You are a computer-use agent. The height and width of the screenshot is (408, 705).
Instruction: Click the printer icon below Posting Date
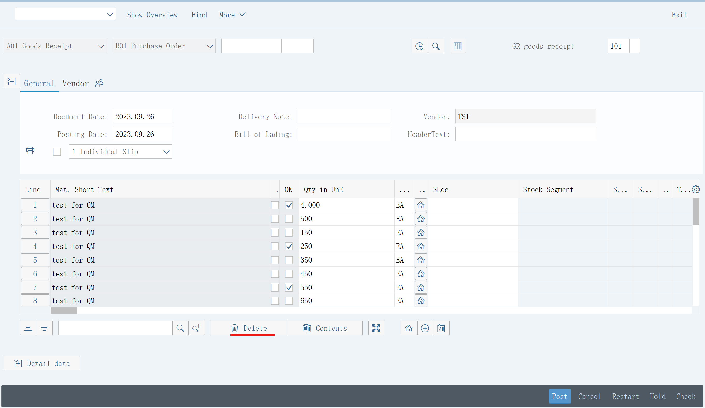point(30,151)
